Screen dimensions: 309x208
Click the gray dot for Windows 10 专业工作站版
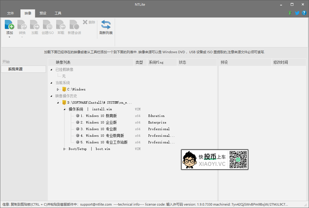coord(78,142)
